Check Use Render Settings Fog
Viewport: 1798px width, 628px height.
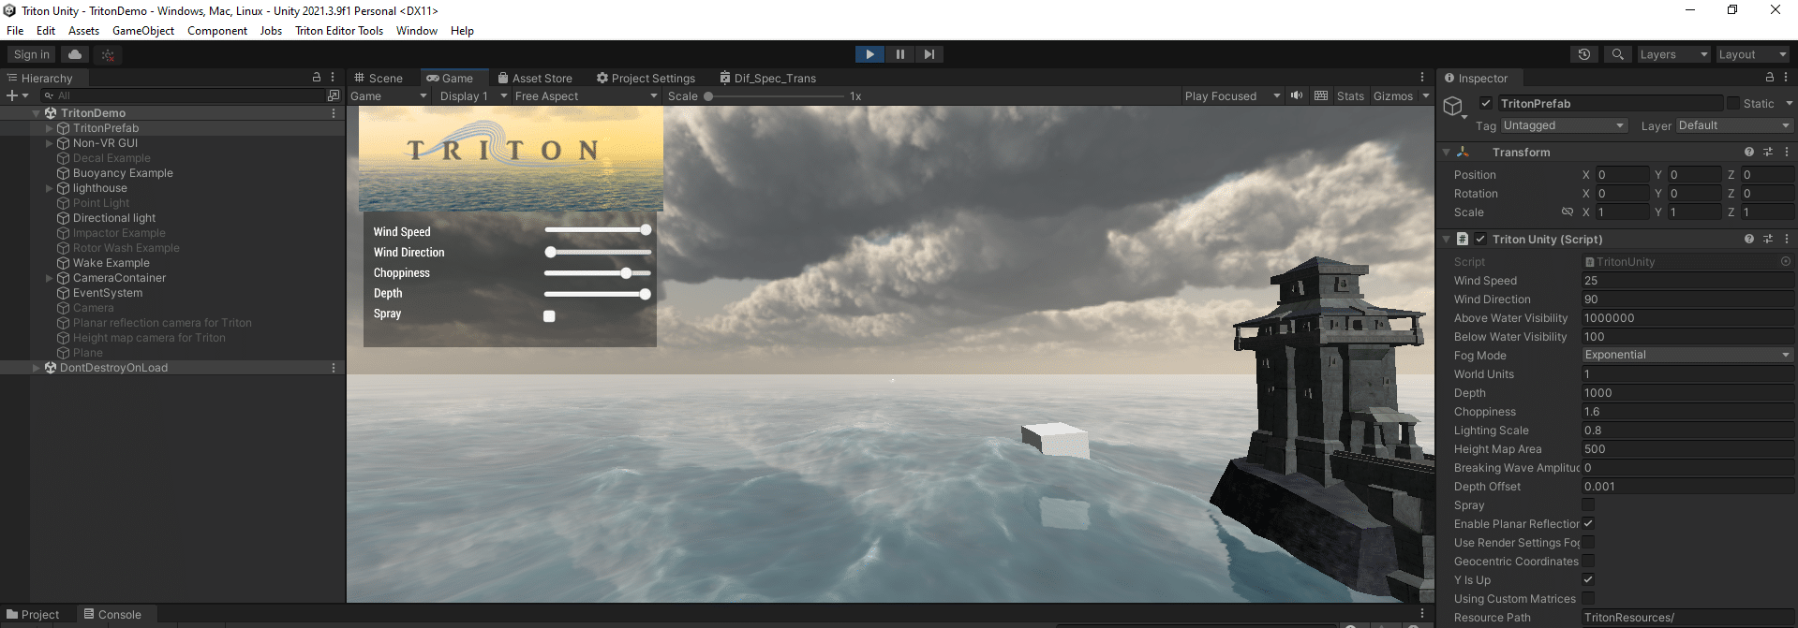pyautogui.click(x=1588, y=543)
